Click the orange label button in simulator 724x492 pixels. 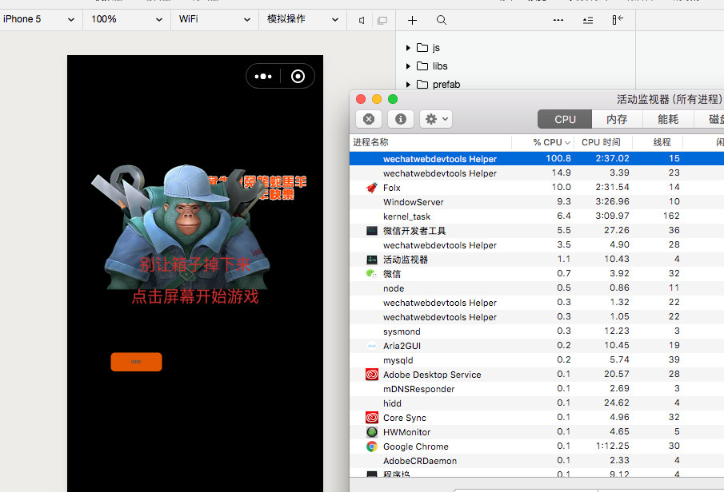pos(136,362)
